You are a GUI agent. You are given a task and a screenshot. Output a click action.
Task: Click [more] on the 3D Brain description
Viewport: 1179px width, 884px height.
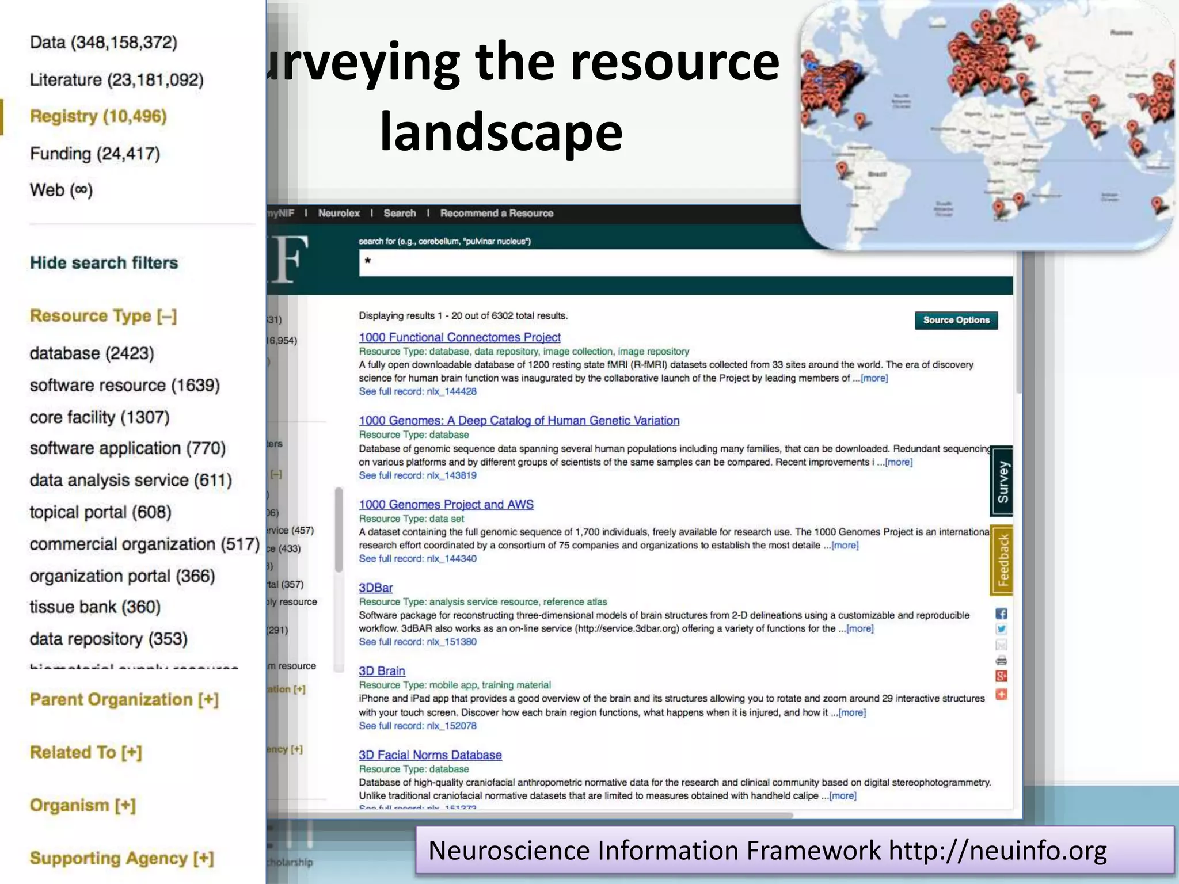[852, 712]
